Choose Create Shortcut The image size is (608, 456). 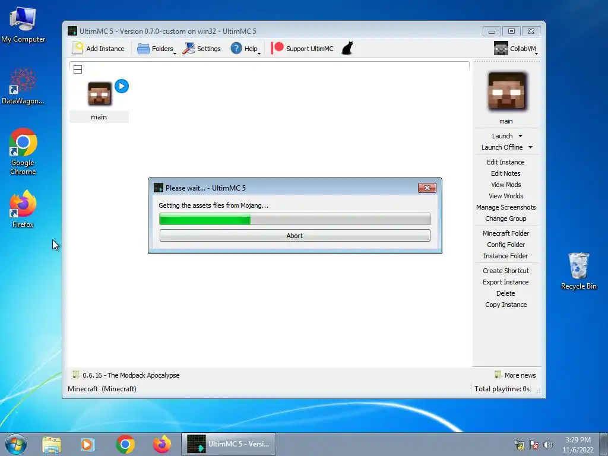[x=506, y=271]
